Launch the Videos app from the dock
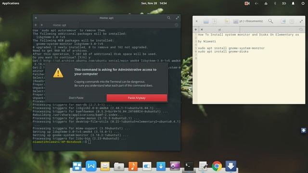This screenshot has height=173, width=308. click(175, 166)
